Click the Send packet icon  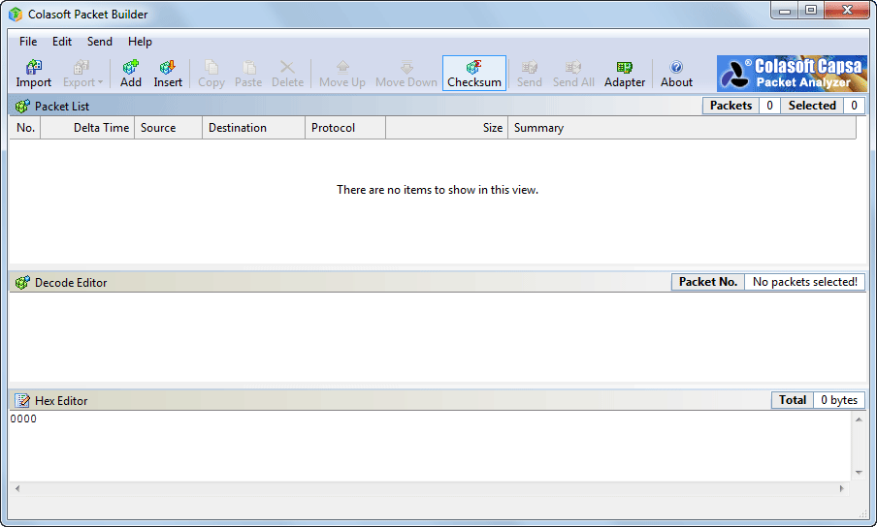coord(529,73)
